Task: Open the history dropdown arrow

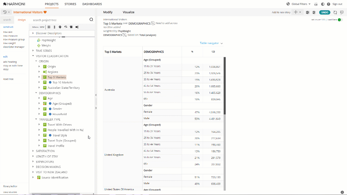Action: (x=9, y=12)
